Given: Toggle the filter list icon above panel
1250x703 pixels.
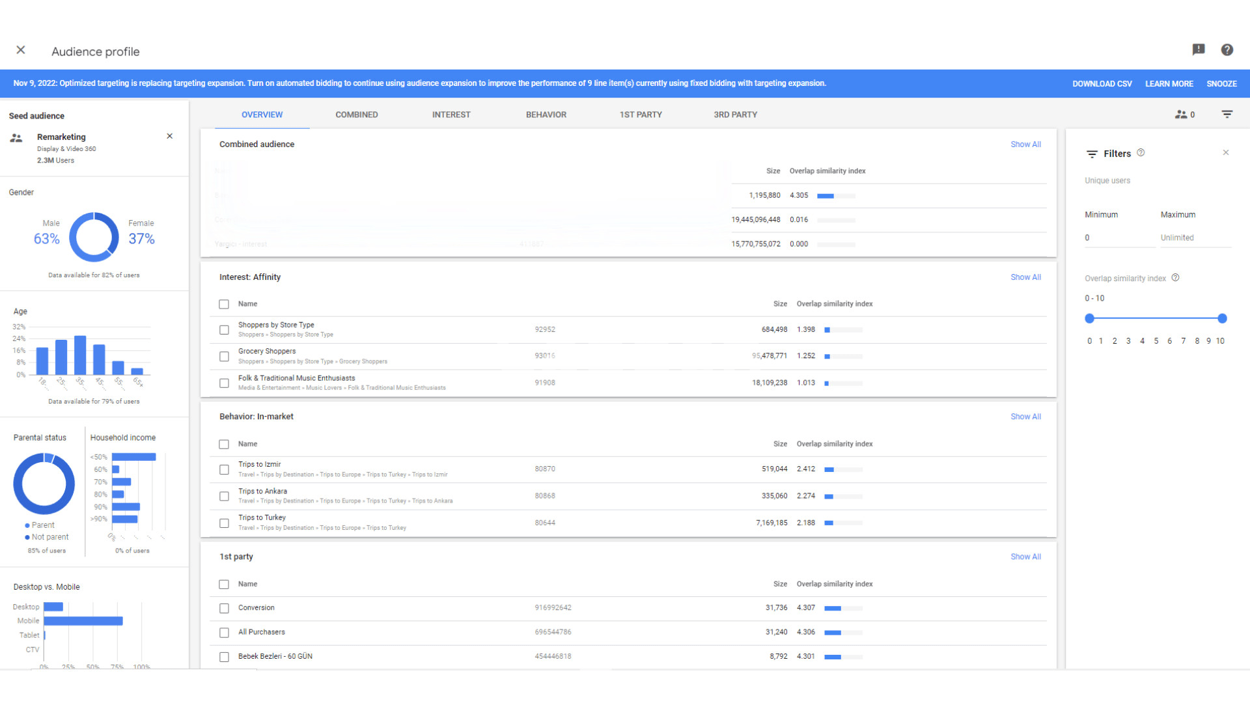Looking at the screenshot, I should (x=1227, y=115).
